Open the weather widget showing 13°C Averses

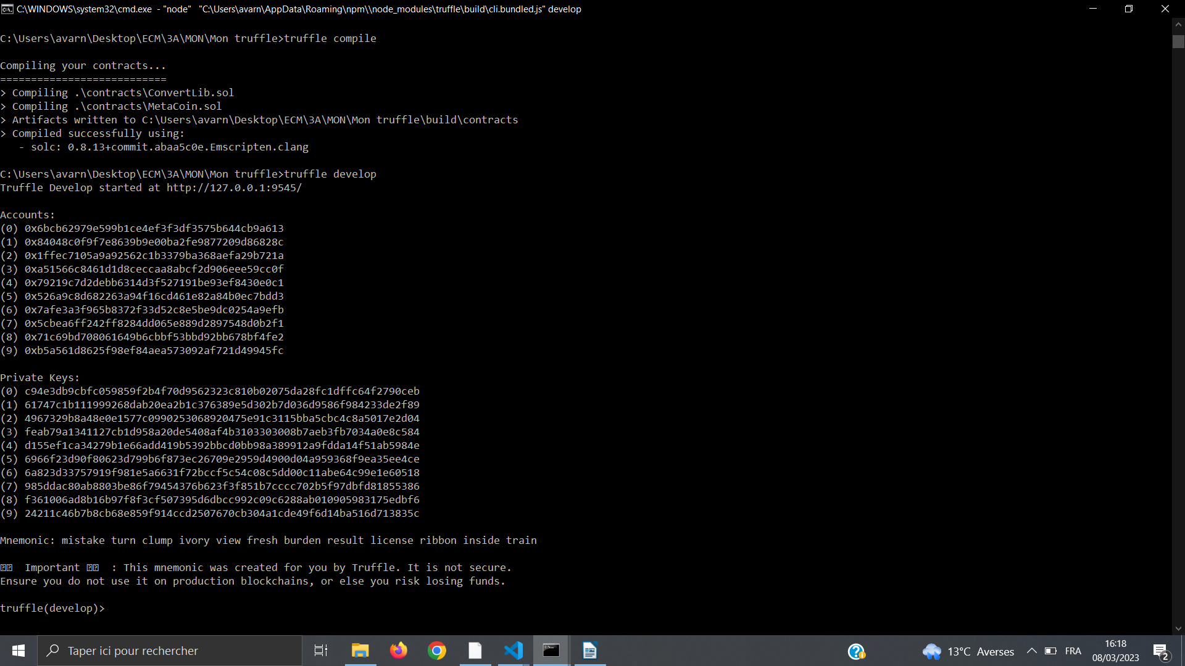968,651
